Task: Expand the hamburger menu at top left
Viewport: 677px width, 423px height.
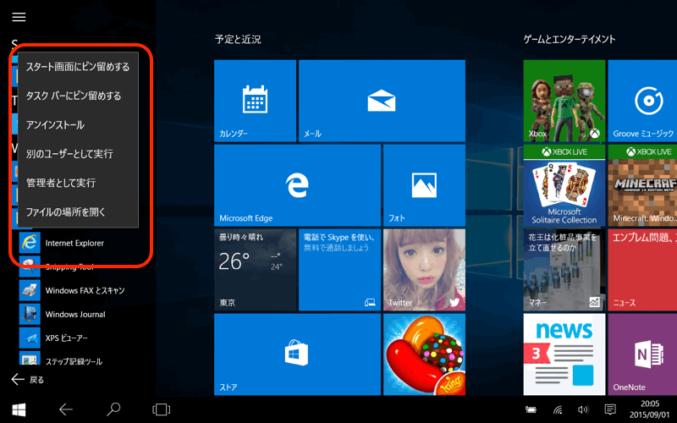Action: click(x=19, y=17)
